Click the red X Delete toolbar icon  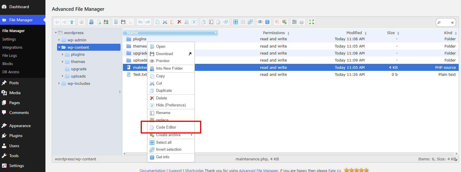[179, 22]
